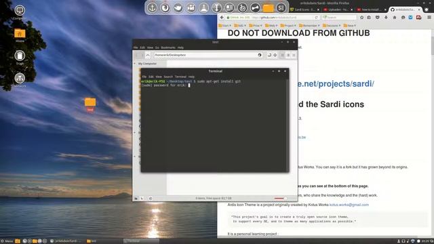
Task: Click the Terminal window scrollbar
Action: click(x=288, y=125)
